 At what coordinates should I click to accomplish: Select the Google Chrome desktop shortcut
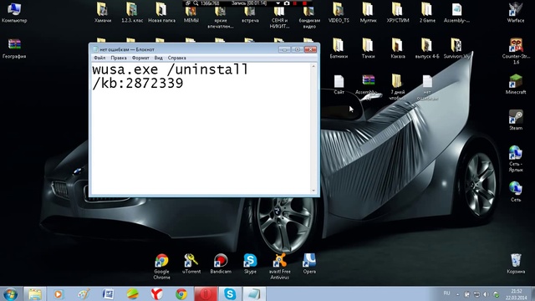[x=161, y=266]
